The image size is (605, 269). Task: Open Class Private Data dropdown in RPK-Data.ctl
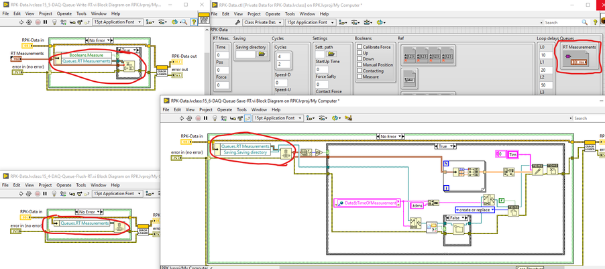(263, 22)
